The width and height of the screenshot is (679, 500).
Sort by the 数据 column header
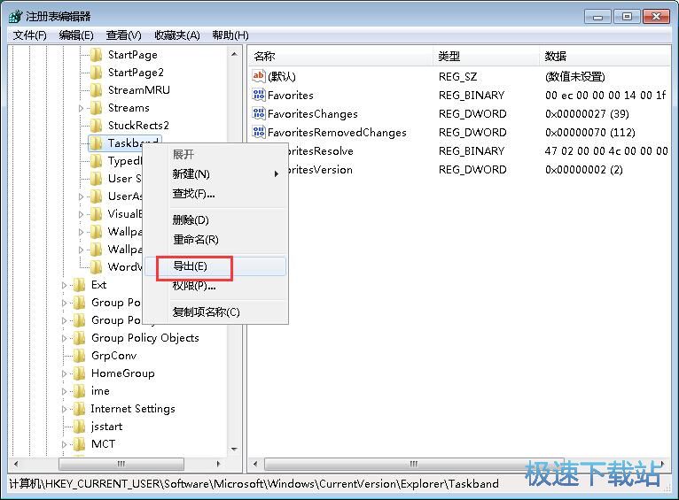605,56
